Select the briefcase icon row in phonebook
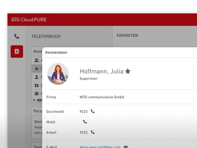197x148 pixels. point(37,94)
